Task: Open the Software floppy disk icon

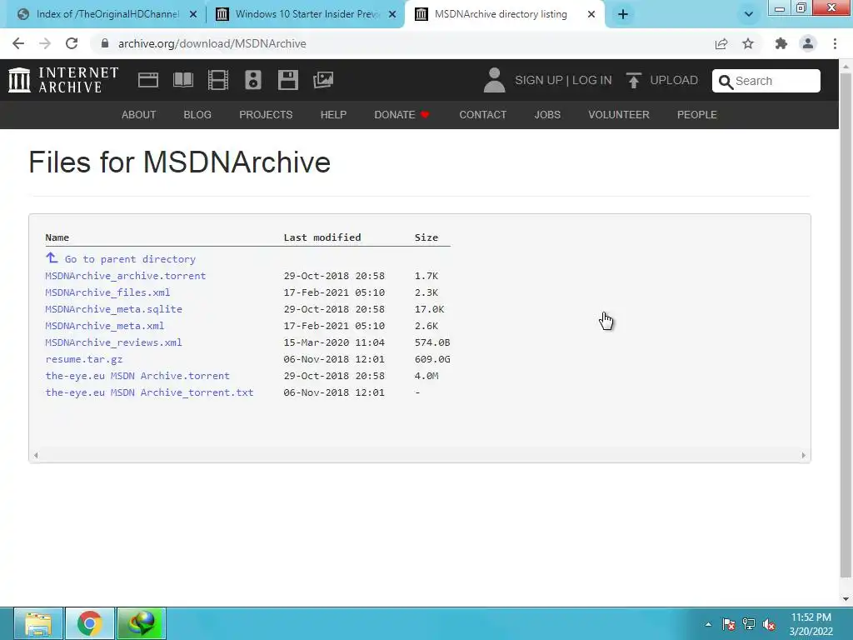Action: [287, 80]
